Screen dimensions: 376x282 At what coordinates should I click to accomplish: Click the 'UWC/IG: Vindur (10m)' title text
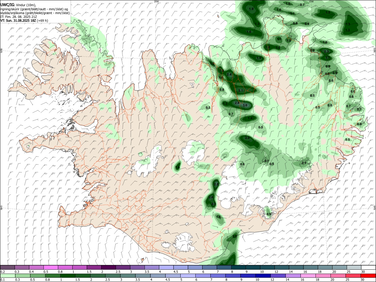(18, 5)
